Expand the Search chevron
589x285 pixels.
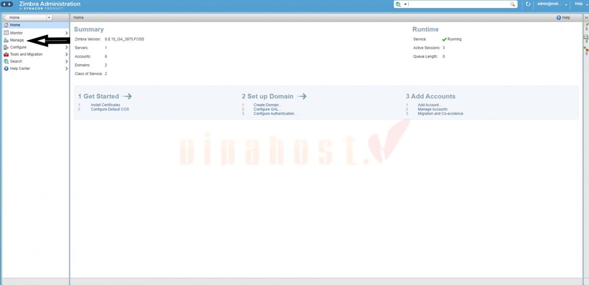click(67, 62)
